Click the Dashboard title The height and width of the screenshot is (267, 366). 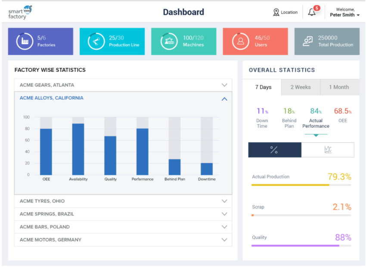tap(183, 12)
